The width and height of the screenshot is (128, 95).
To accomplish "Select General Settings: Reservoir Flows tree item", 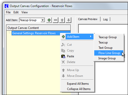I will click(34, 33).
